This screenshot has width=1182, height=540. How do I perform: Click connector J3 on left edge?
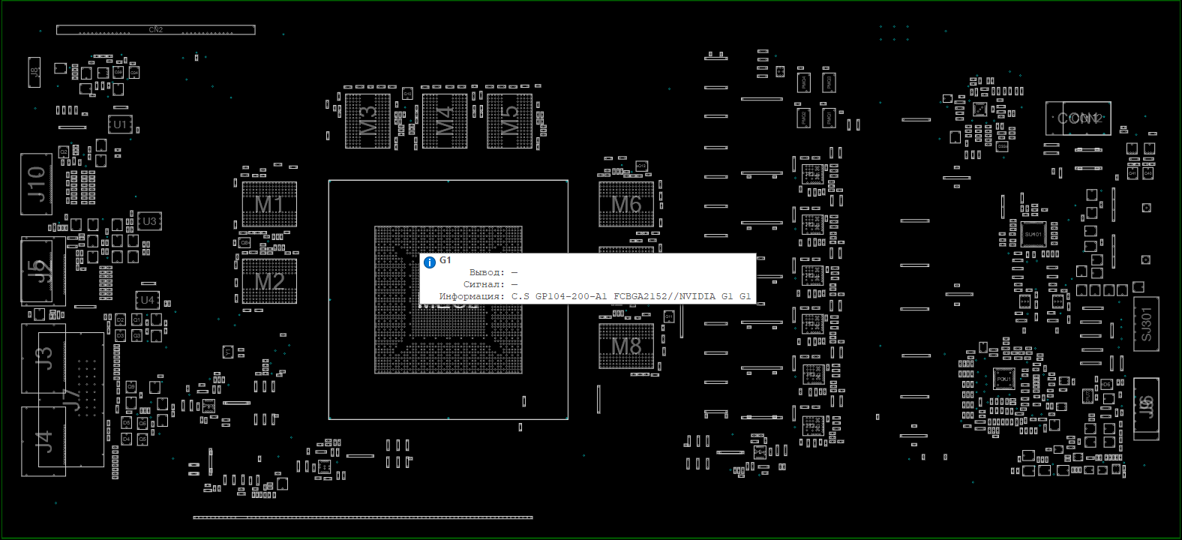tap(43, 358)
